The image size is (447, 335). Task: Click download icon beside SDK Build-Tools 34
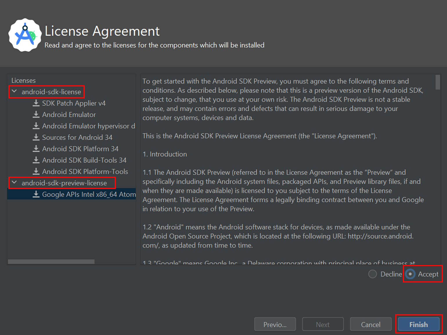36,160
